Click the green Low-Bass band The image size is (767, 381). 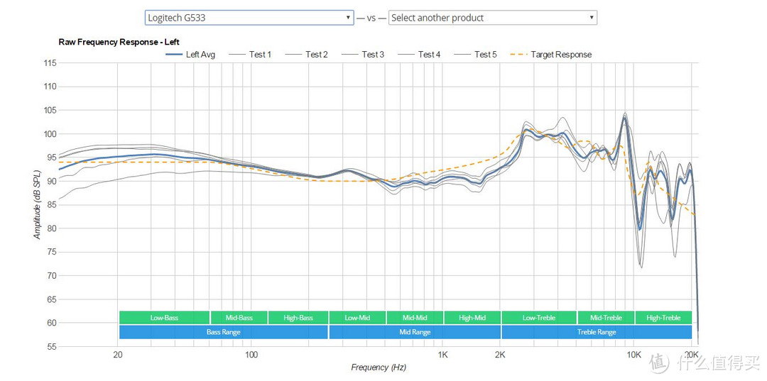[164, 318]
